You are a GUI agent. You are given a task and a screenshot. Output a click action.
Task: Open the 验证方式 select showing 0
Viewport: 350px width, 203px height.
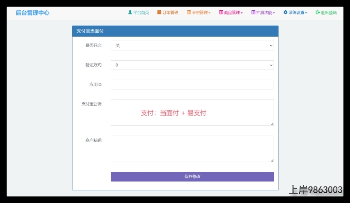[x=193, y=65]
